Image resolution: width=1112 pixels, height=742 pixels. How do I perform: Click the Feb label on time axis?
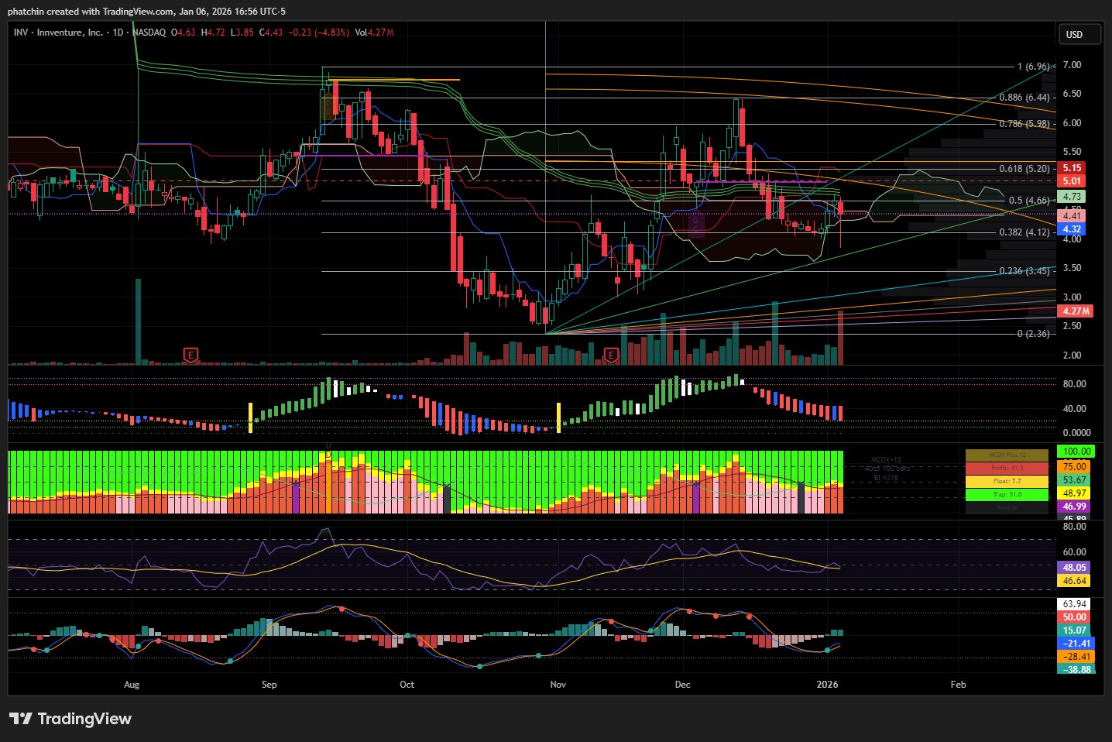click(958, 685)
